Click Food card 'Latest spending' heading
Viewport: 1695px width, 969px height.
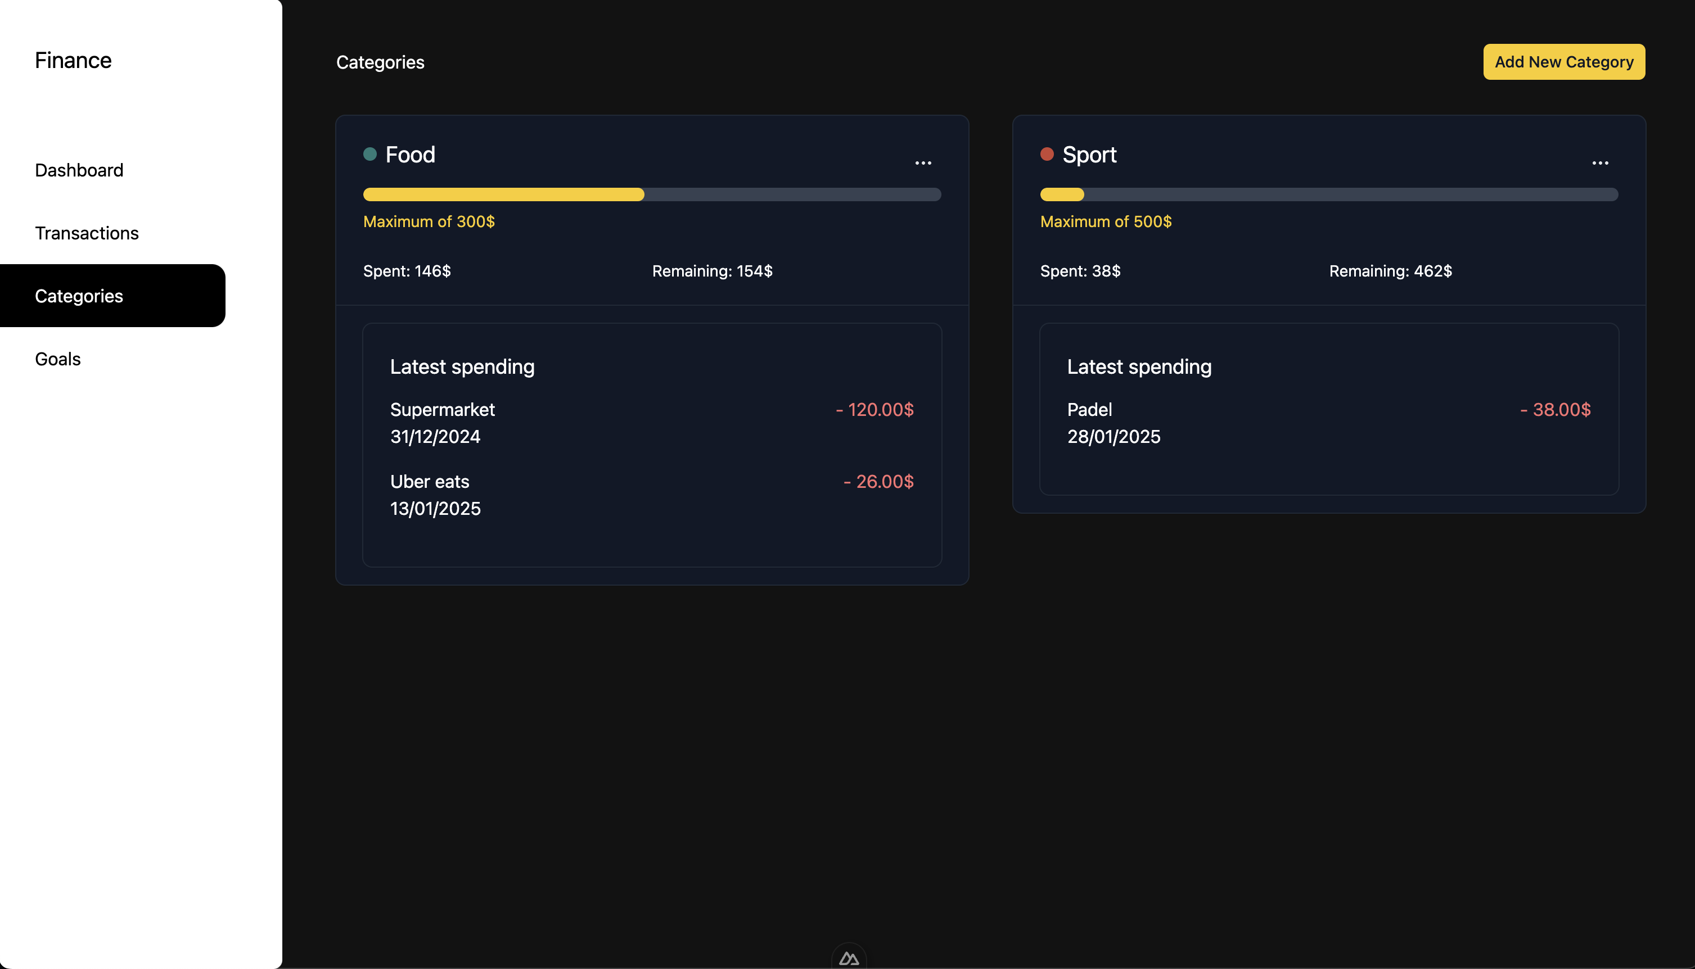pyautogui.click(x=462, y=366)
